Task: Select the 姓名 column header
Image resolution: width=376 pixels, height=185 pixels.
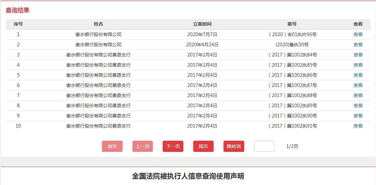Action: tap(98, 24)
